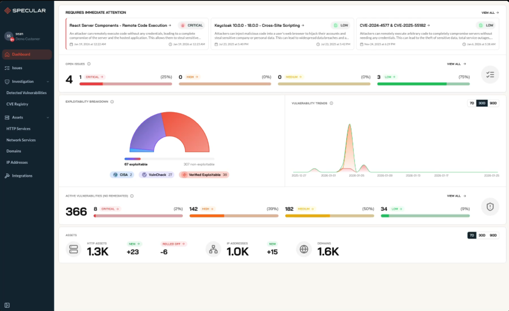Click the active High vulnerabilities progress bar
This screenshot has width=509, height=311.
coord(234,216)
